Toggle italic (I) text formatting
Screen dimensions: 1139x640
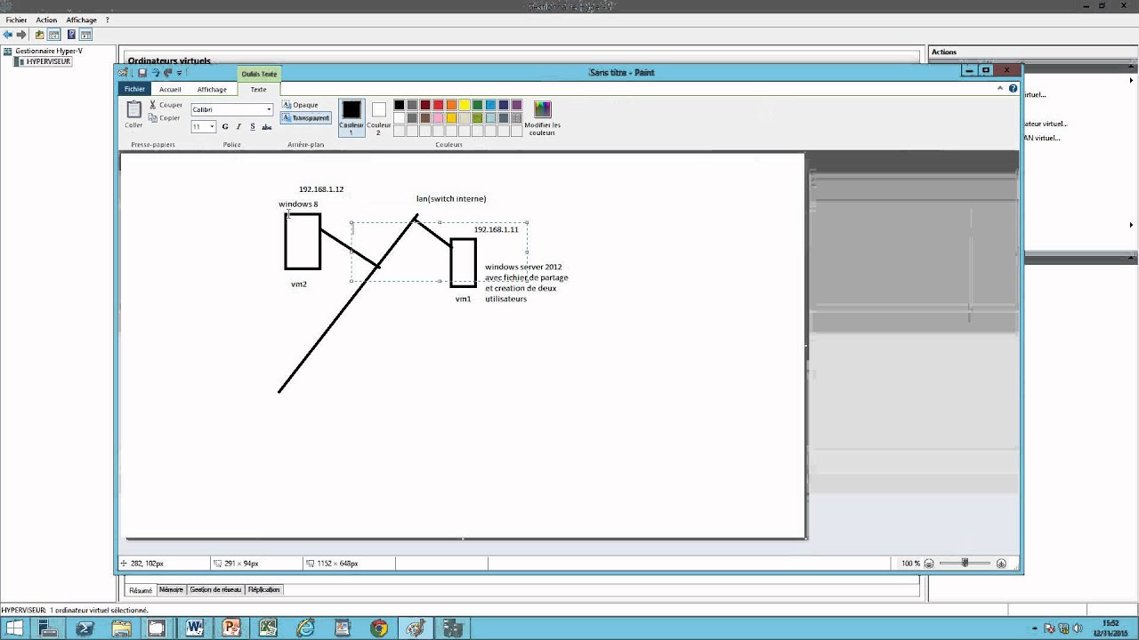tap(238, 127)
